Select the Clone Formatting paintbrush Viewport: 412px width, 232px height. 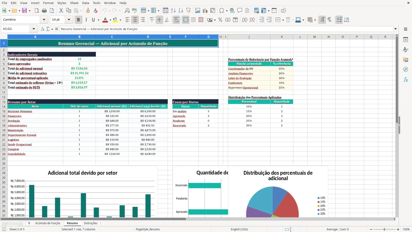point(88,11)
